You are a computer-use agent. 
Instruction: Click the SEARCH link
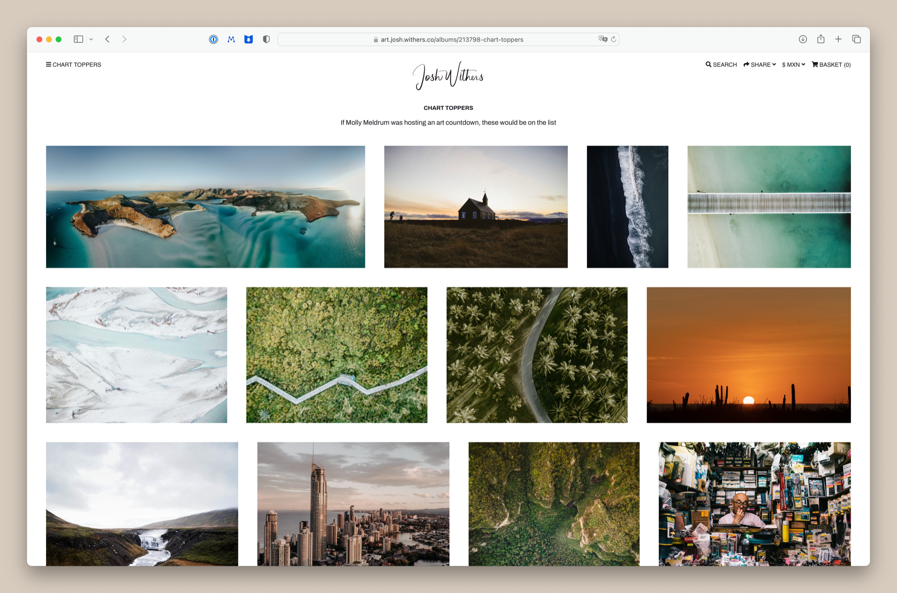coord(721,65)
